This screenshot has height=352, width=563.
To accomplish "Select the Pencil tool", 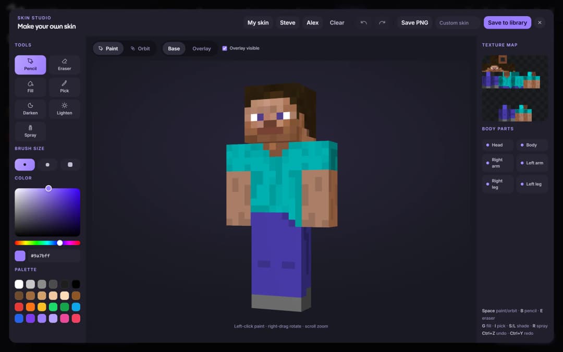I will point(30,65).
